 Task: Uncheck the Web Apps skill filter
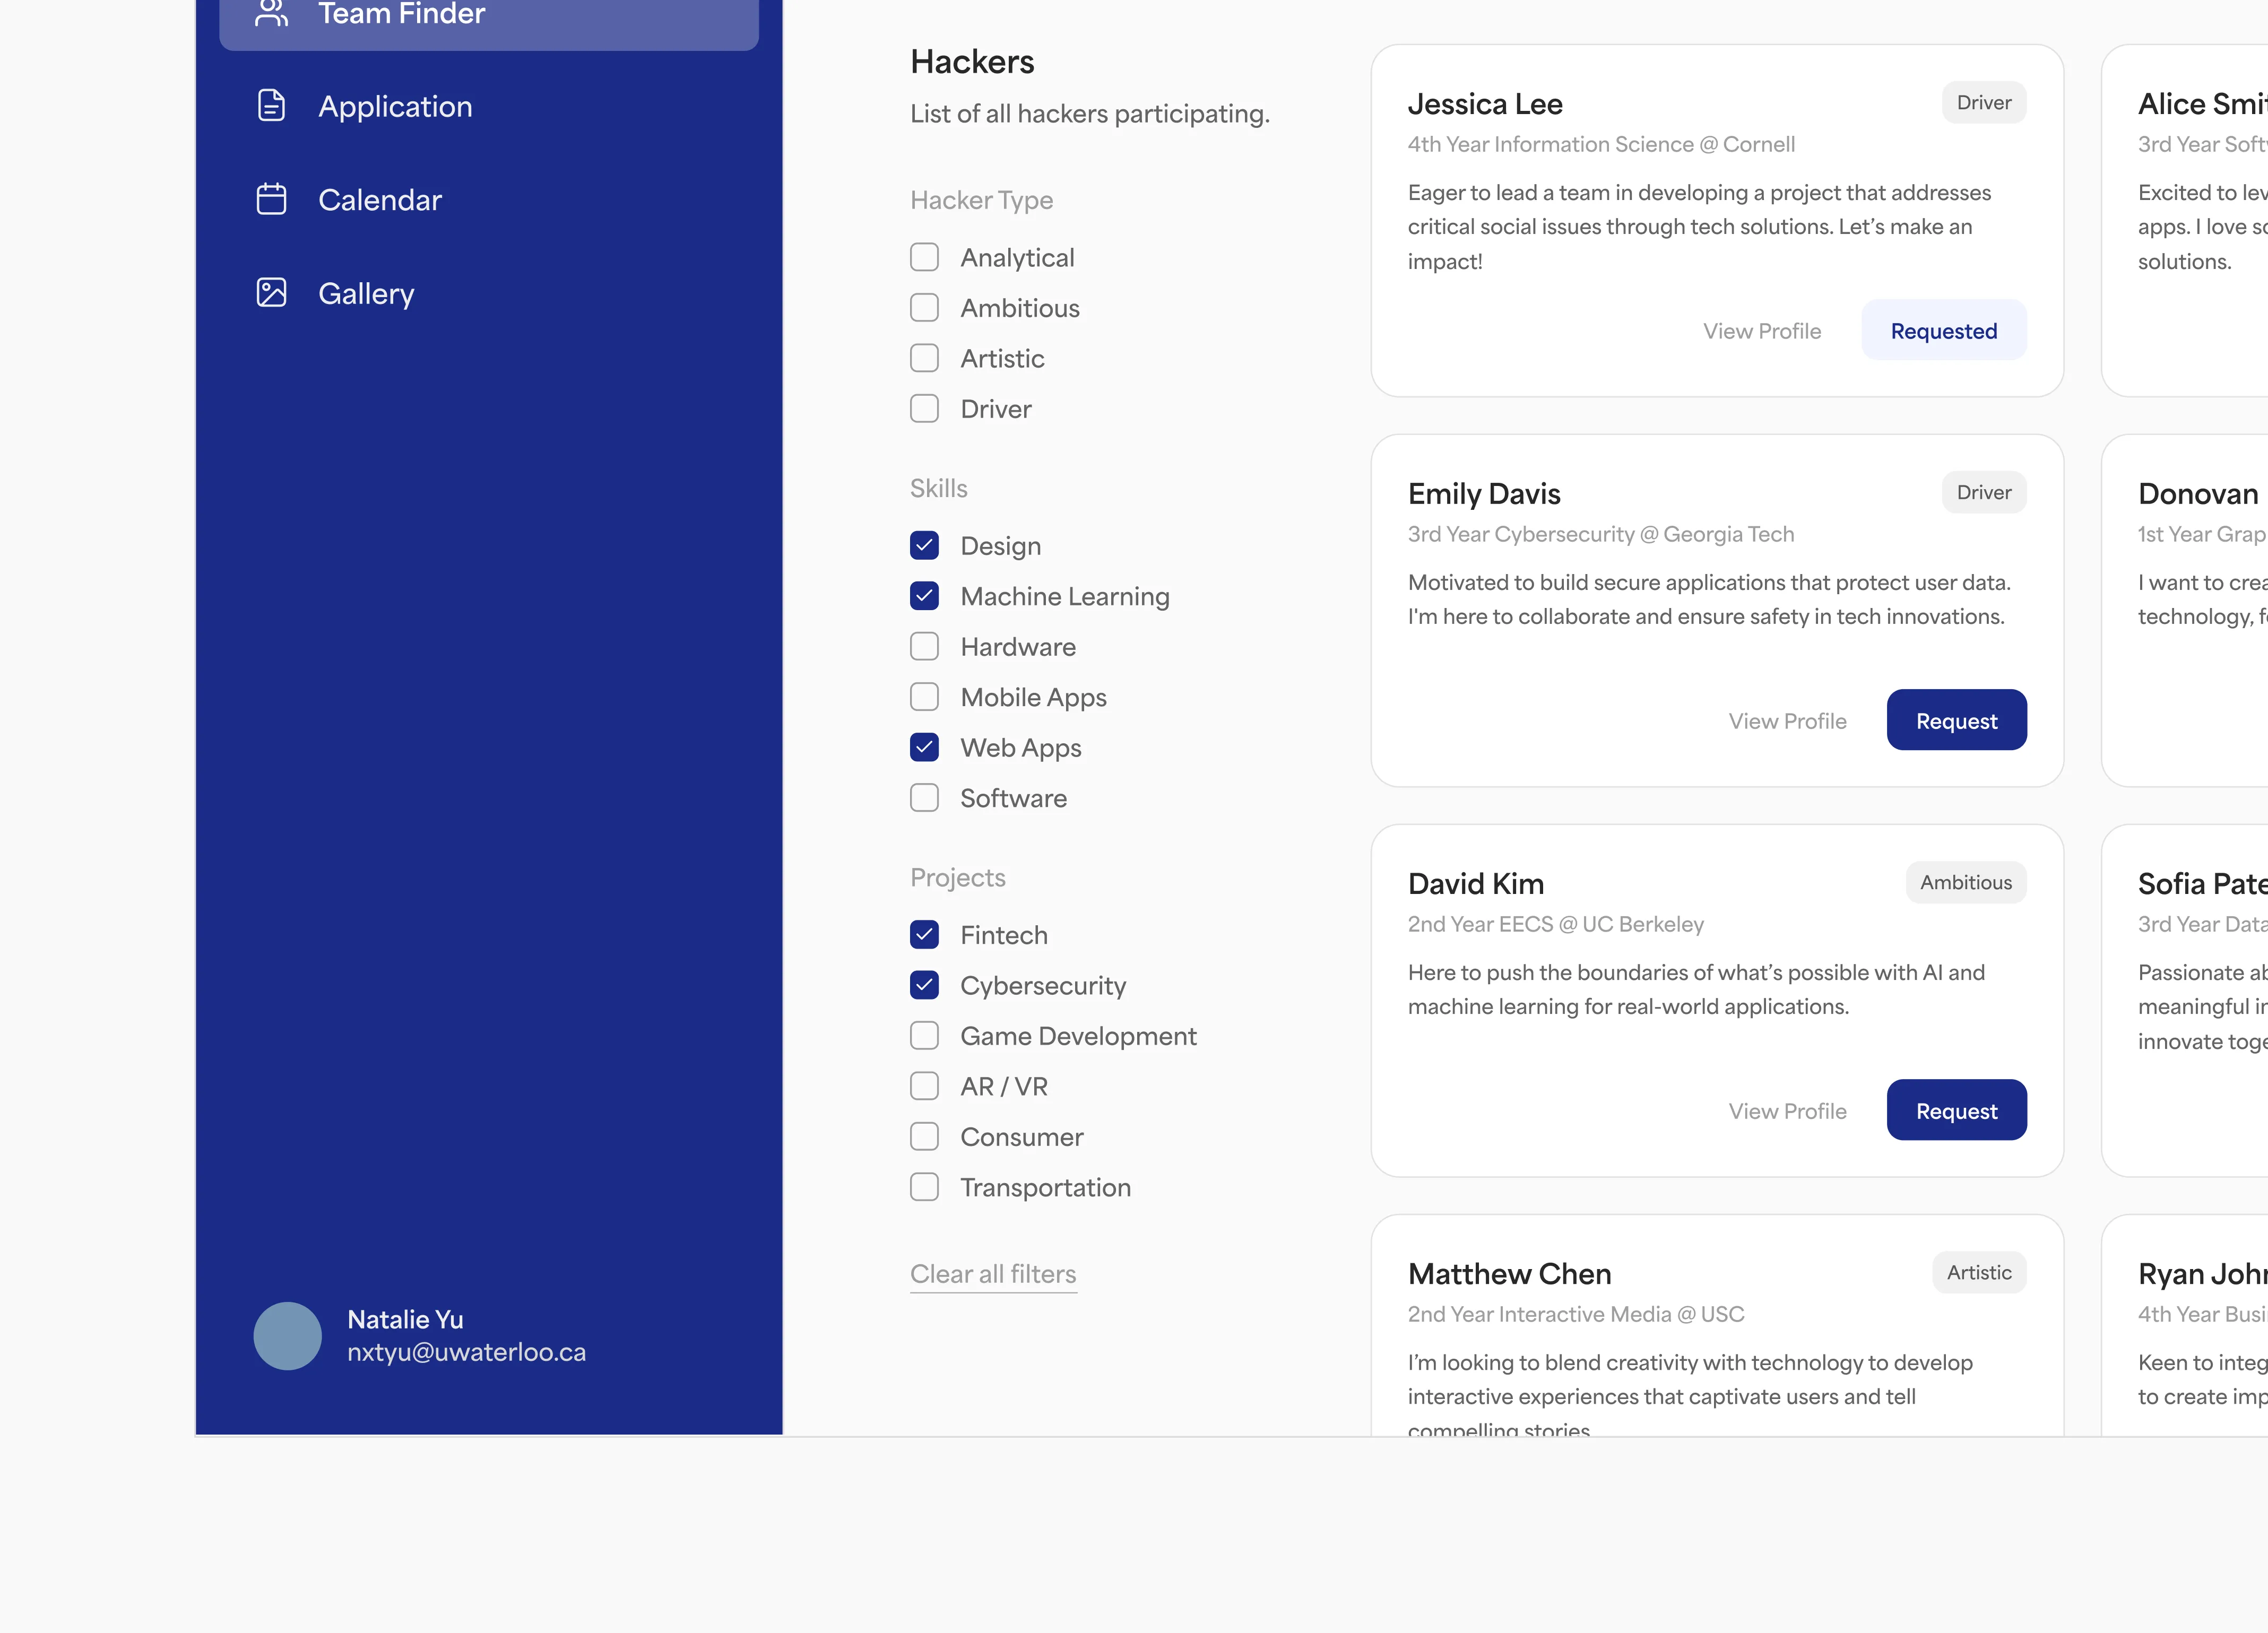point(924,748)
